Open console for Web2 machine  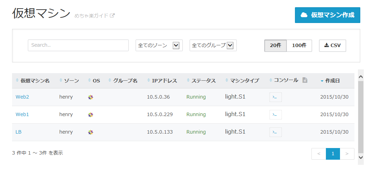tap(275, 97)
